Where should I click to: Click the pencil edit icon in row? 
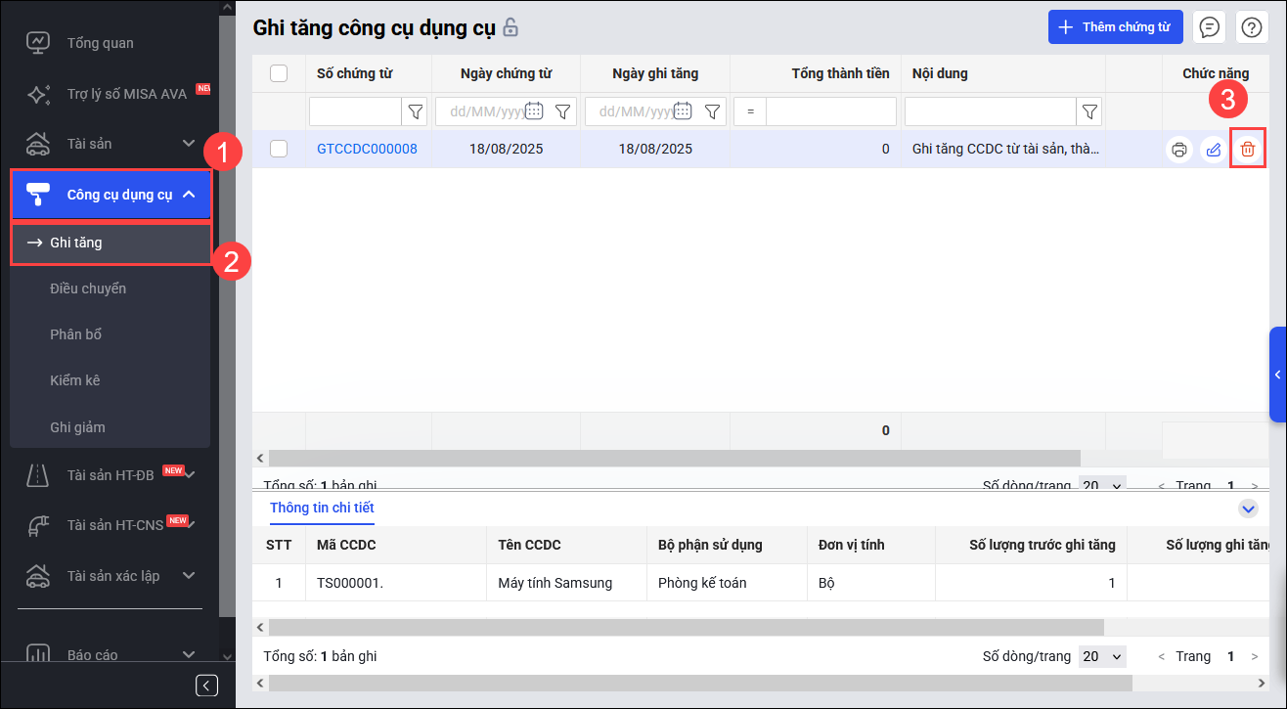pyautogui.click(x=1214, y=150)
